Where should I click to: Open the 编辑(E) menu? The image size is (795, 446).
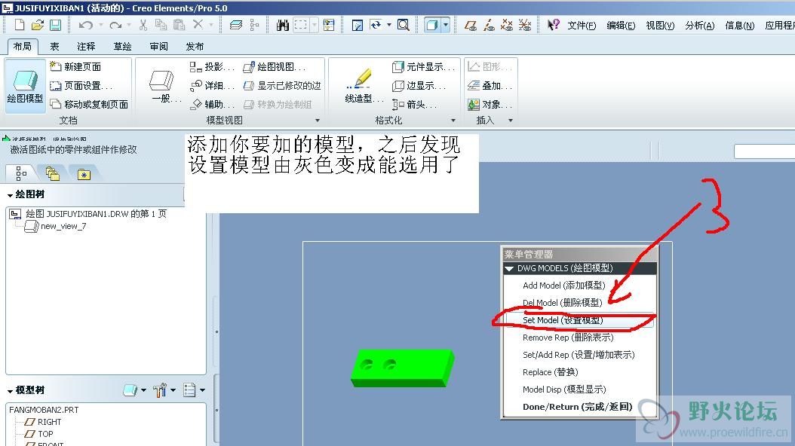(621, 26)
